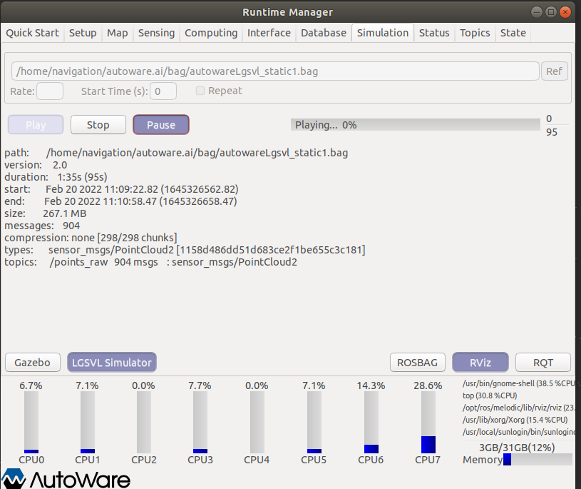Close the Runtime Manager window
The image size is (581, 489).
point(565,12)
